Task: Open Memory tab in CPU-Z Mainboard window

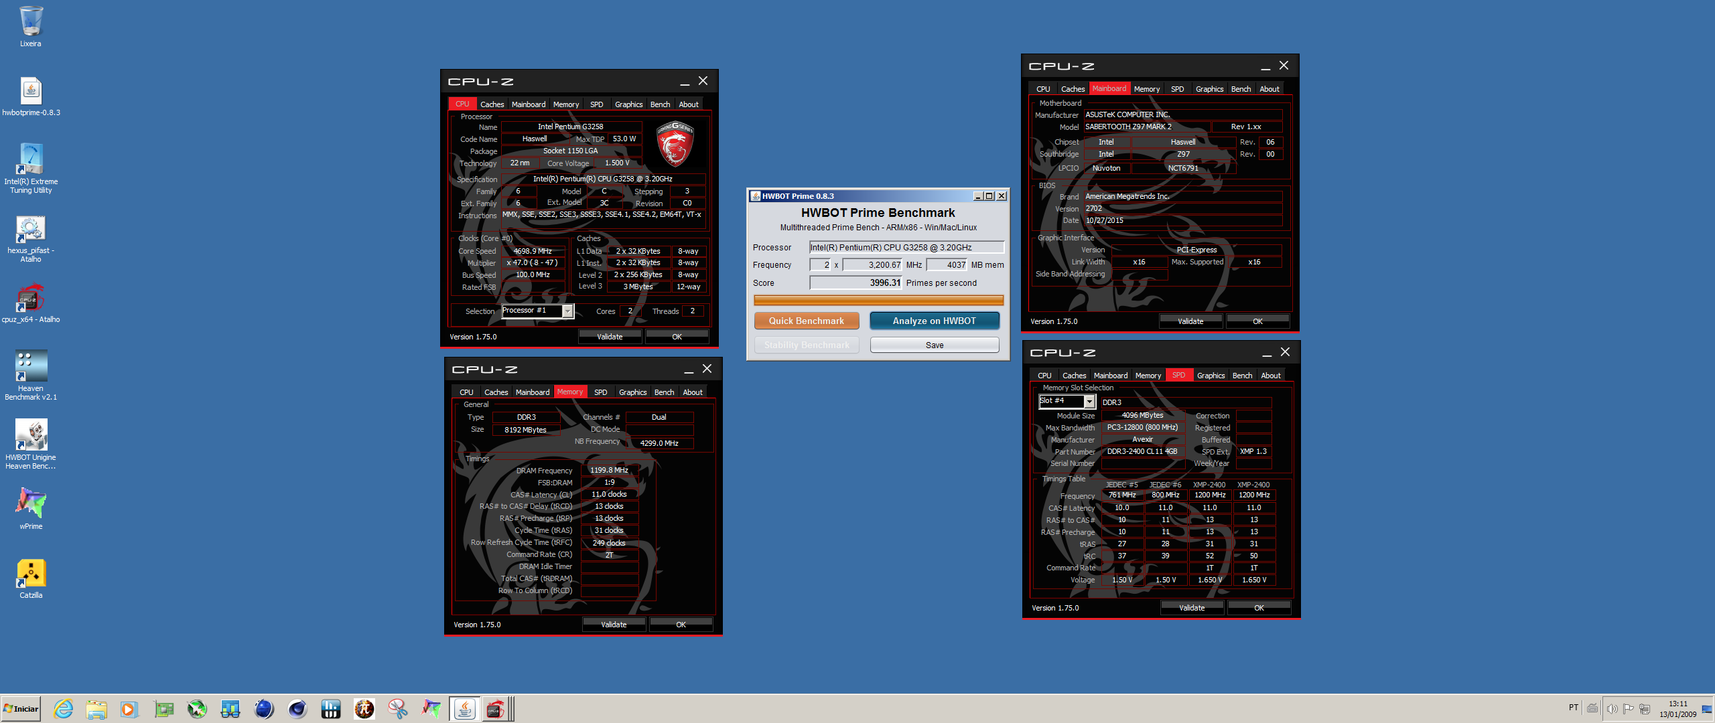Action: pos(1146,89)
